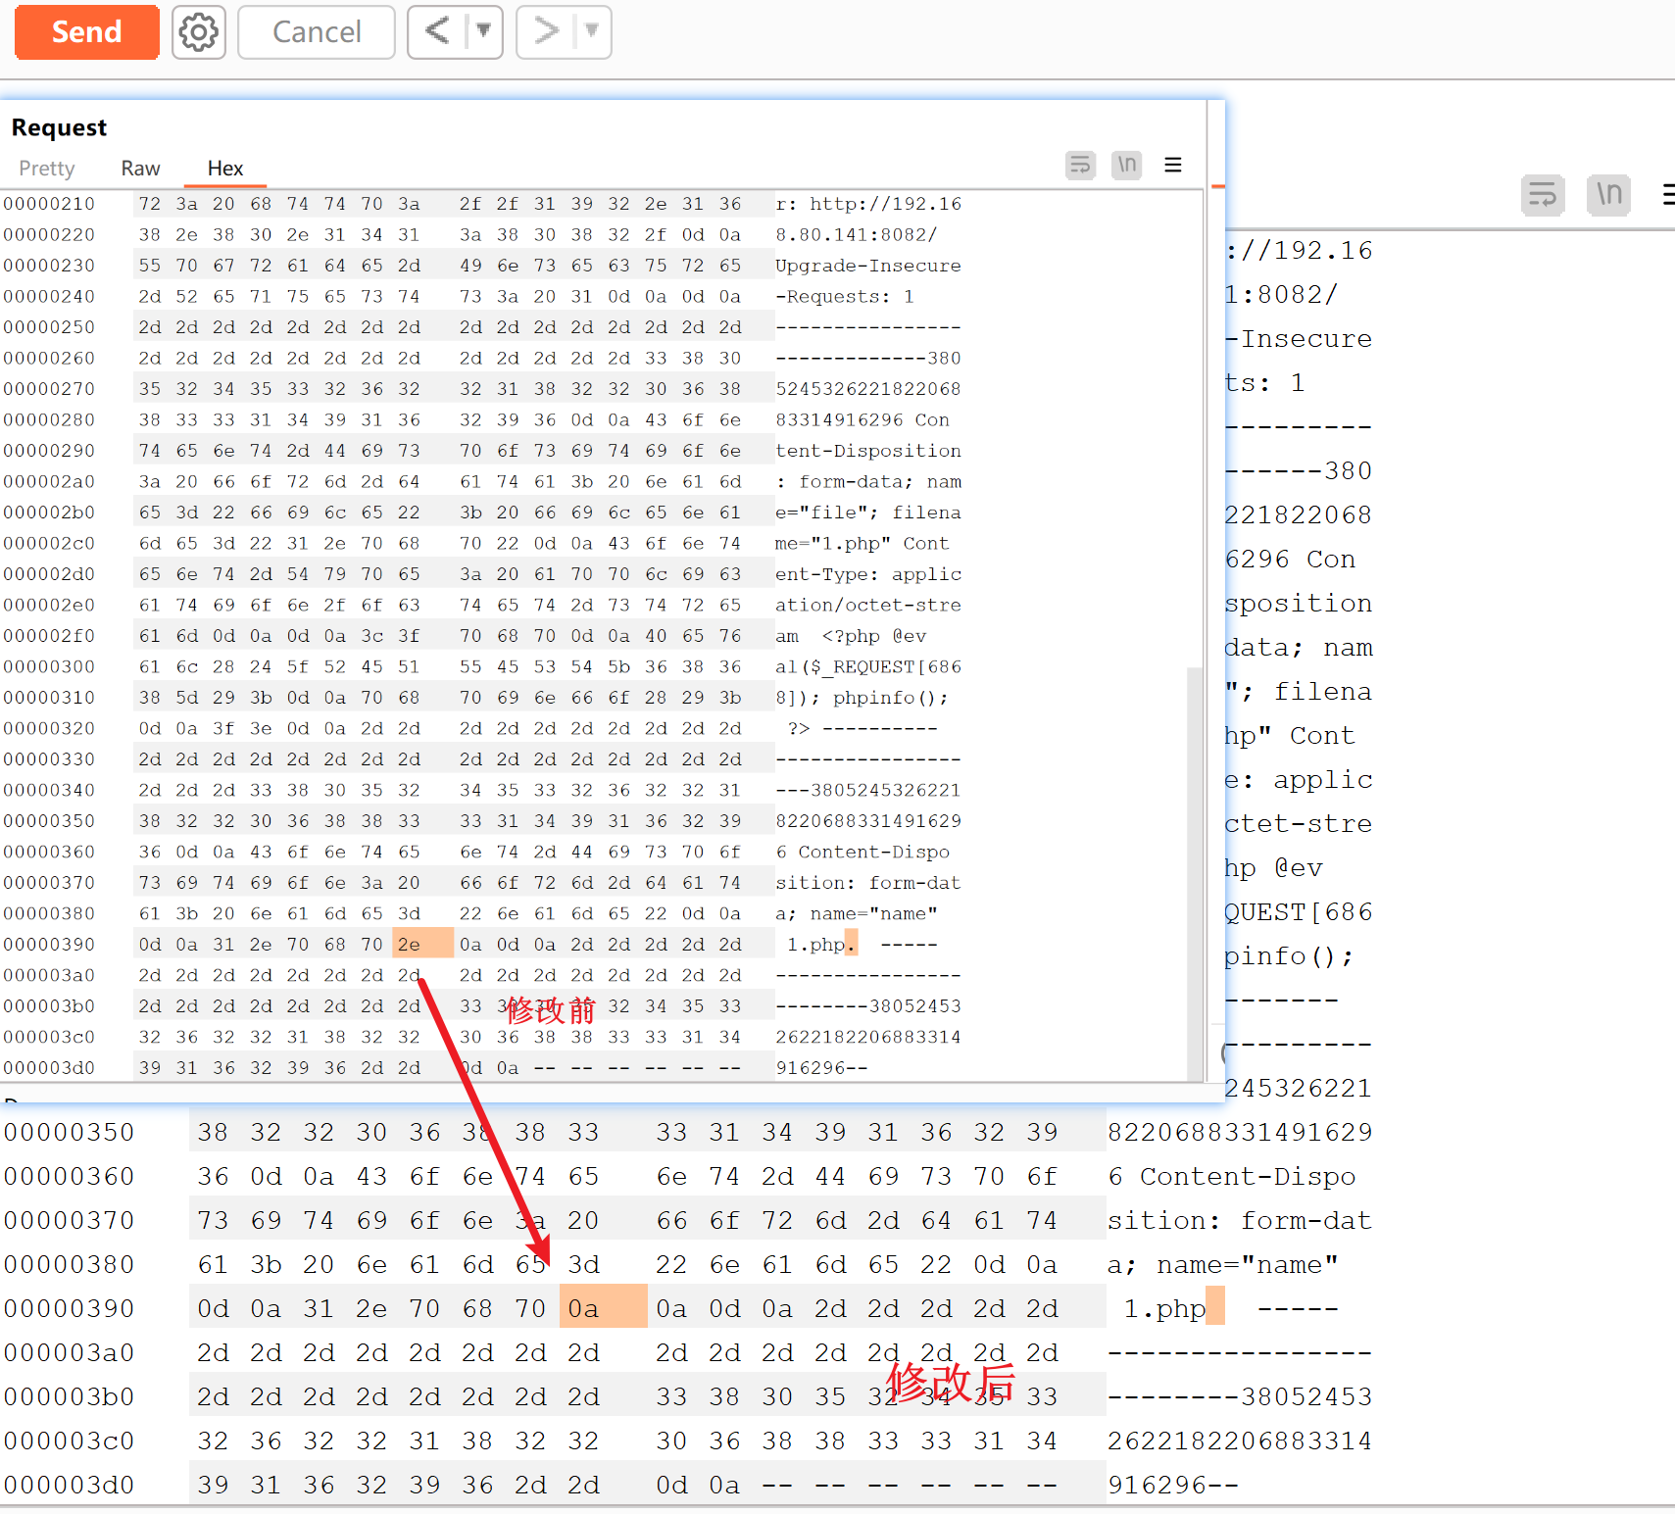Select highlighted 2e byte in Request hex row 00000390
This screenshot has height=1514, width=1675.
pyautogui.click(x=422, y=945)
